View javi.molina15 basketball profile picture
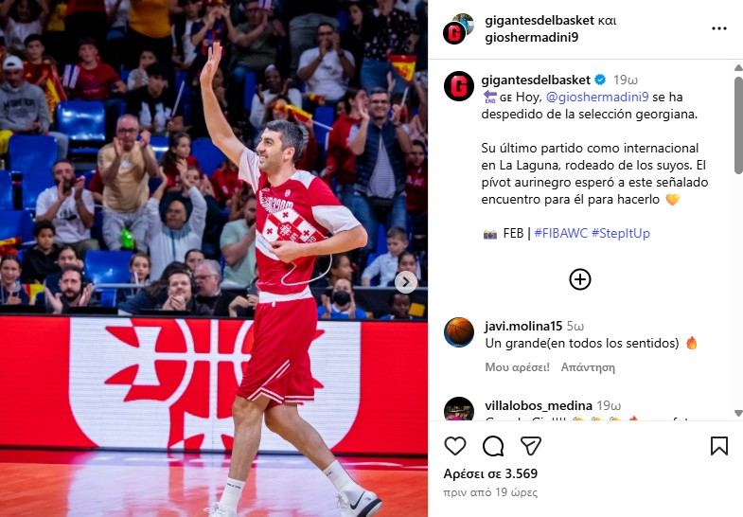Screen dimensions: 743x517 coord(459,332)
